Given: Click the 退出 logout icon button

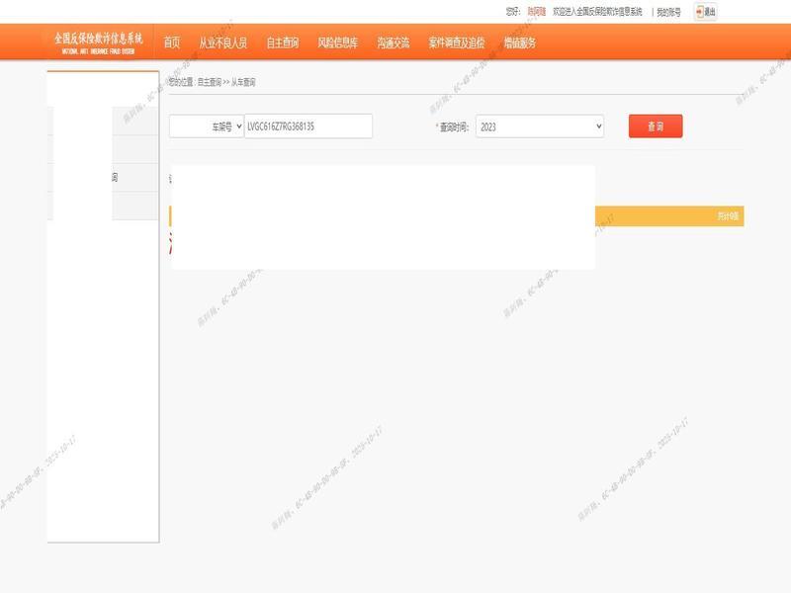Looking at the screenshot, I should 705,12.
